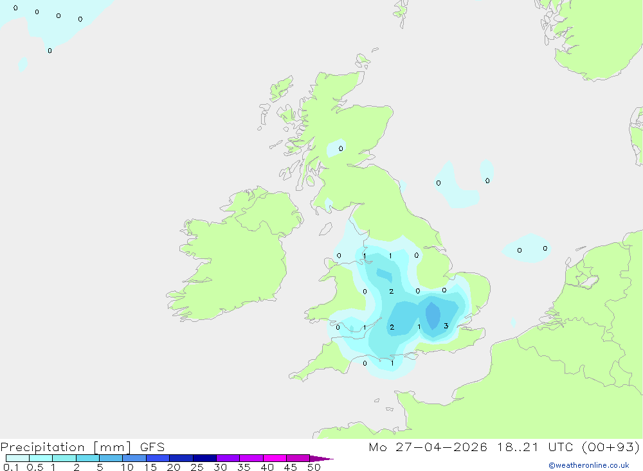Click the UTC (00+93) run time text

click(x=593, y=447)
